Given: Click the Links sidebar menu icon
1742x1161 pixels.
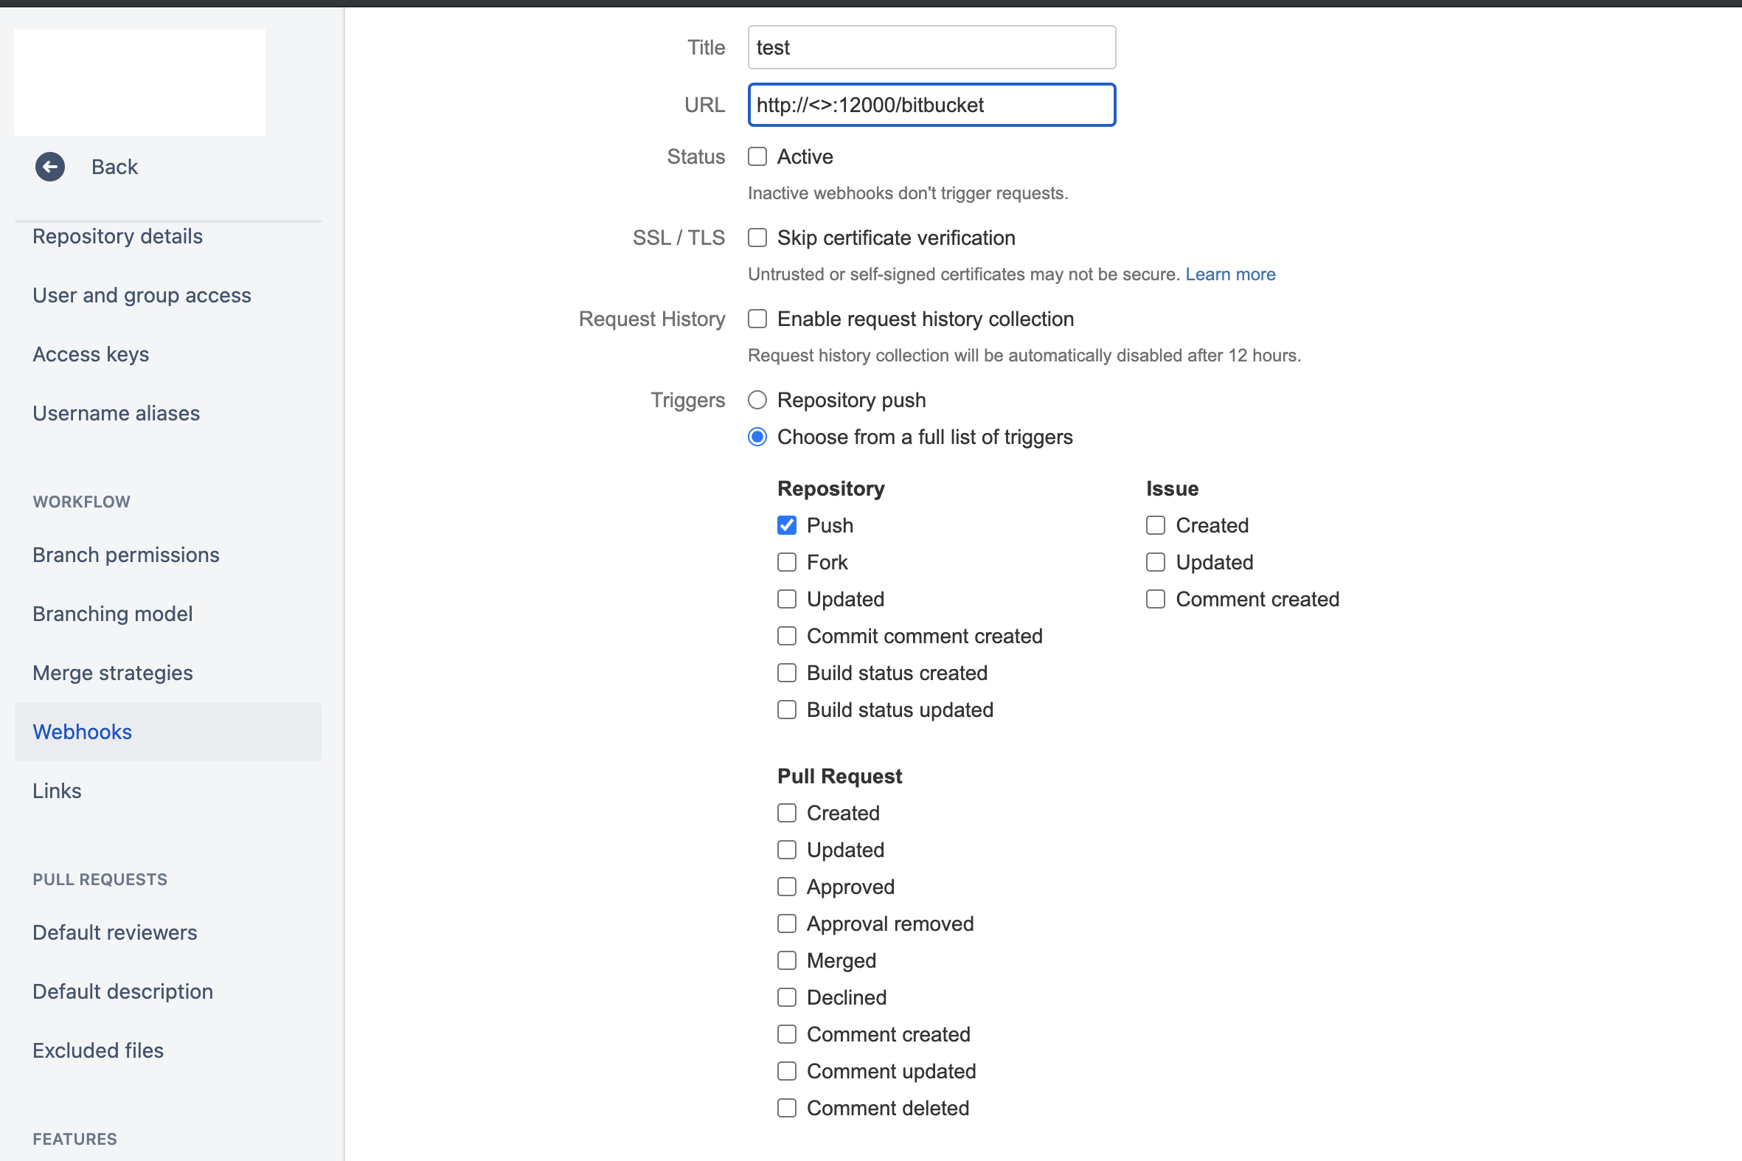Looking at the screenshot, I should (55, 791).
